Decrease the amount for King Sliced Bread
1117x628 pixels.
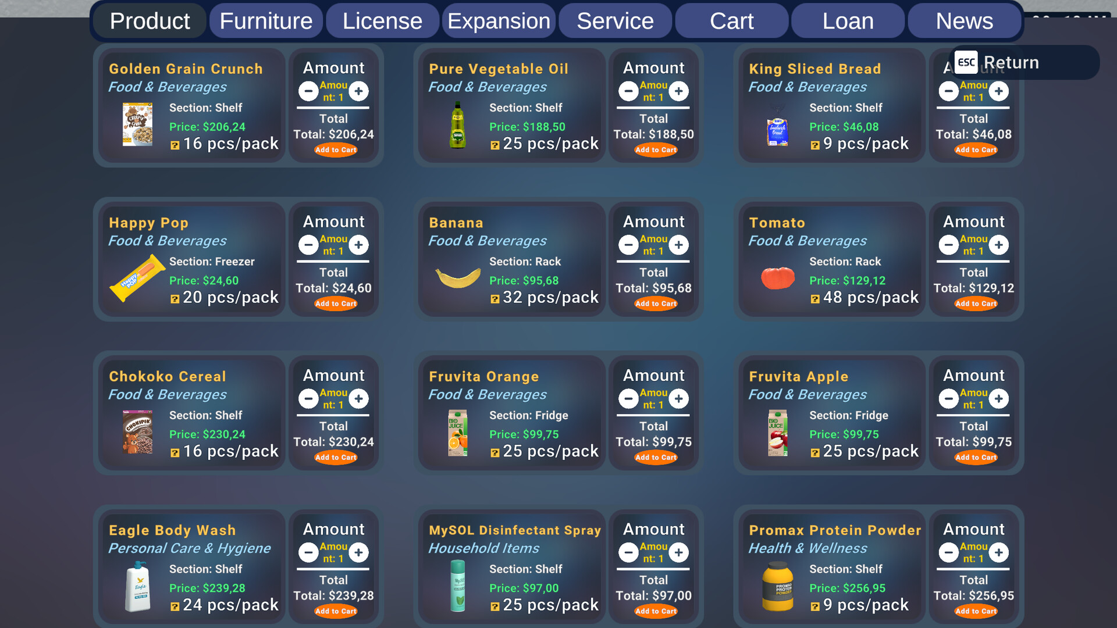pyautogui.click(x=949, y=91)
